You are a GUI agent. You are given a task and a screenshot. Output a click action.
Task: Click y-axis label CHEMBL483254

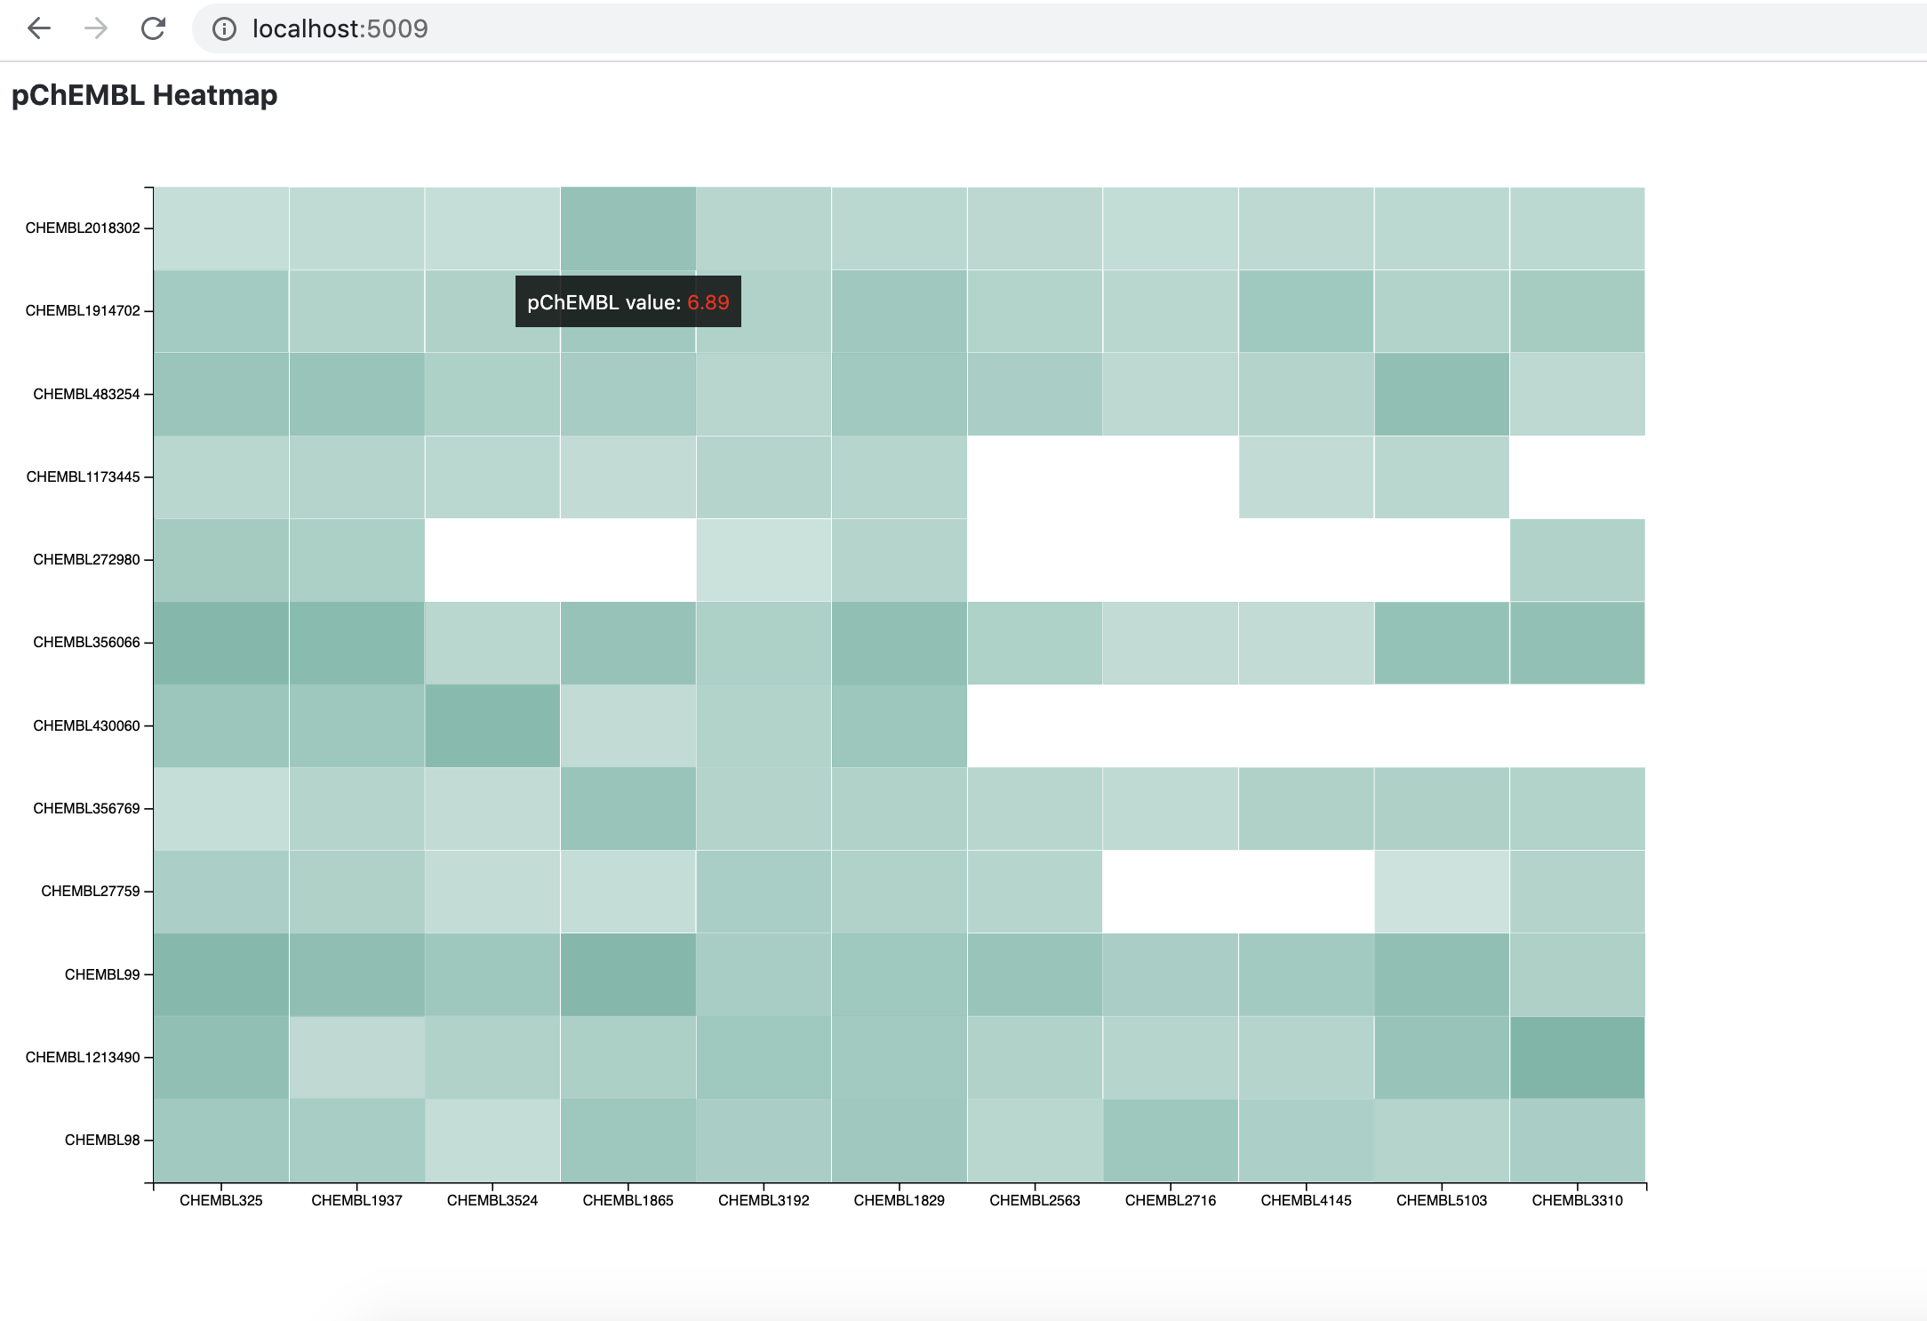pyautogui.click(x=86, y=394)
